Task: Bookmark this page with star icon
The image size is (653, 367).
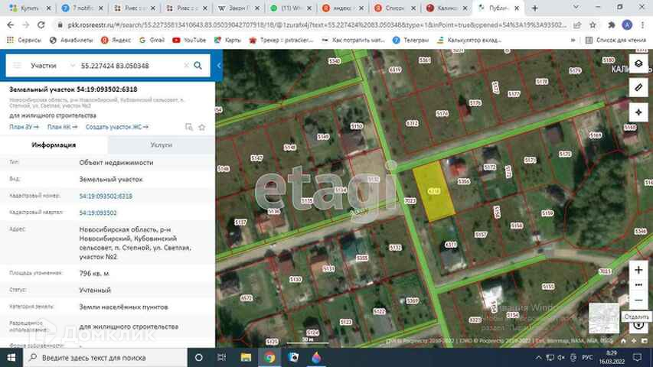Action: click(593, 25)
